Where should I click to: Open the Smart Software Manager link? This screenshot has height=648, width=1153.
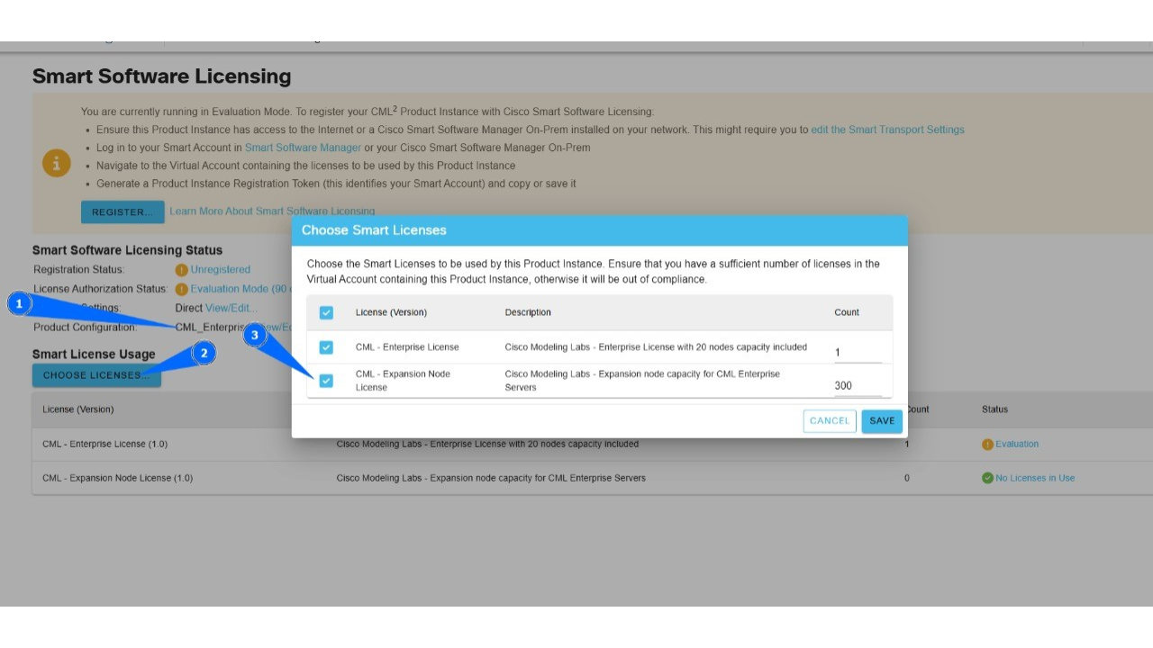[303, 148]
